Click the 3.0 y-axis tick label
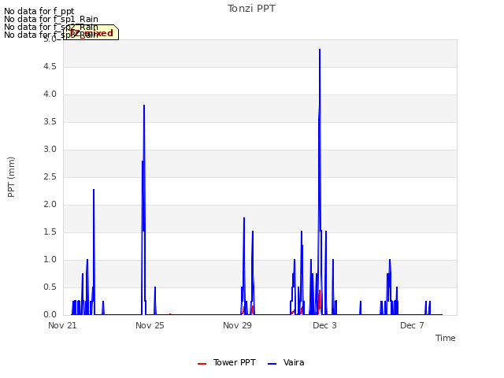 click(50, 149)
